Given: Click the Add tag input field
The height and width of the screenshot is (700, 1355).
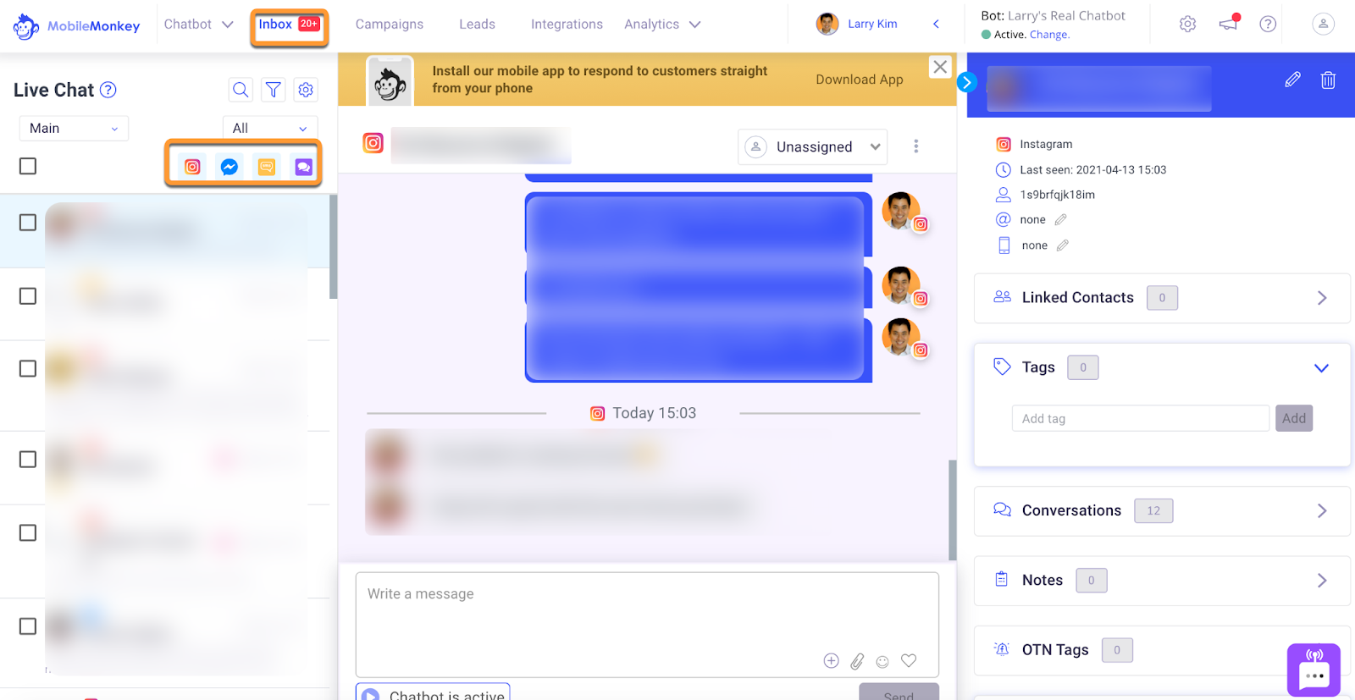Looking at the screenshot, I should 1140,418.
